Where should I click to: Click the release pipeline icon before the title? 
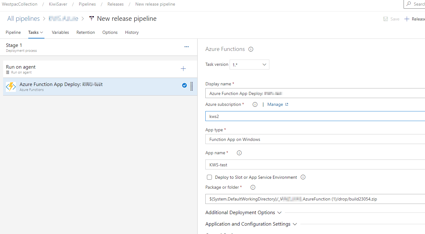[91, 19]
